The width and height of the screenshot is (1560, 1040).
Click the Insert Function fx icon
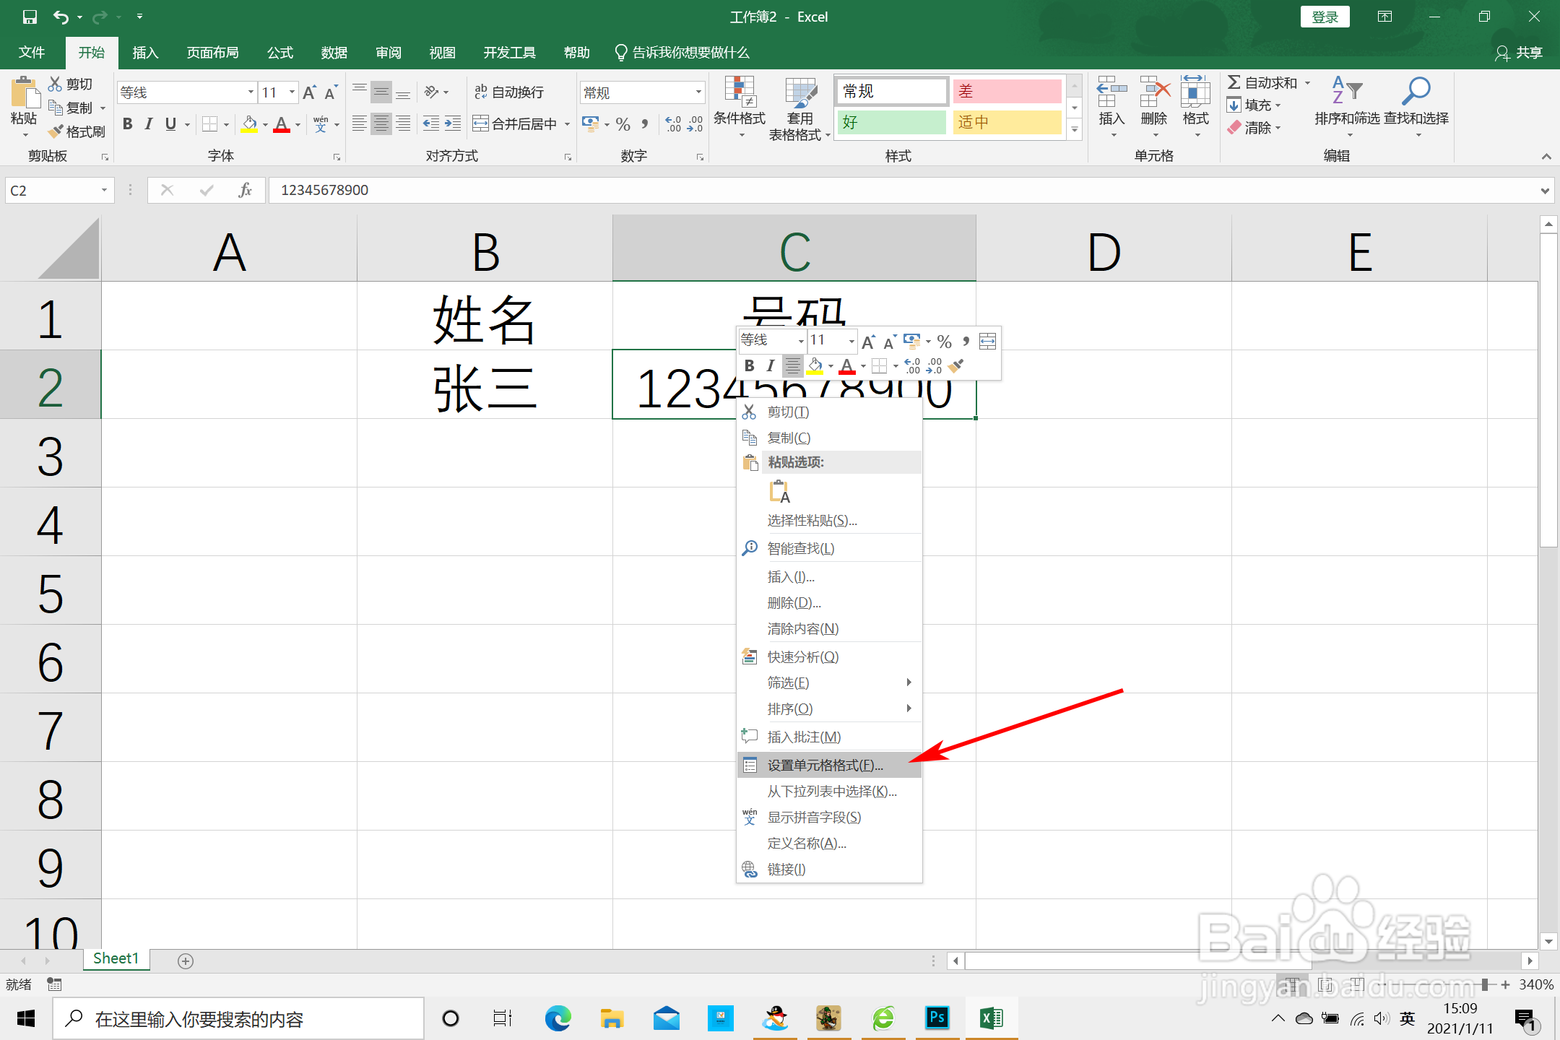245,190
